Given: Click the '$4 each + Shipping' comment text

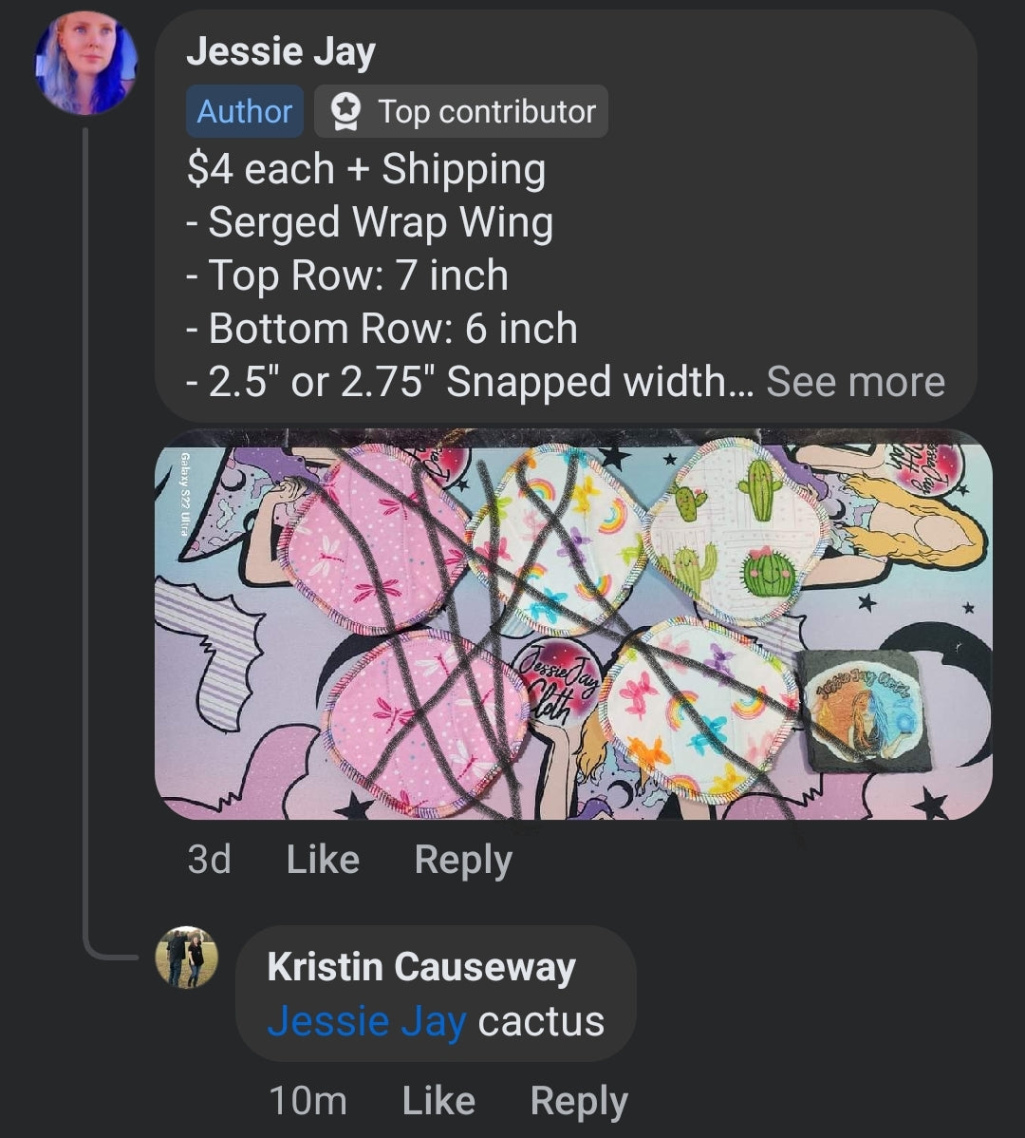Looking at the screenshot, I should tap(366, 170).
